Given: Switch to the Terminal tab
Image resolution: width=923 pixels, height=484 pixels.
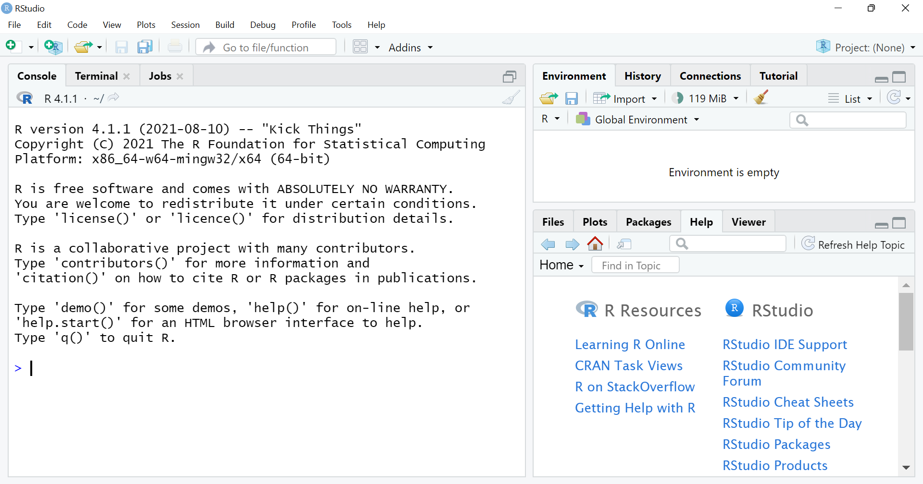Looking at the screenshot, I should tap(96, 76).
